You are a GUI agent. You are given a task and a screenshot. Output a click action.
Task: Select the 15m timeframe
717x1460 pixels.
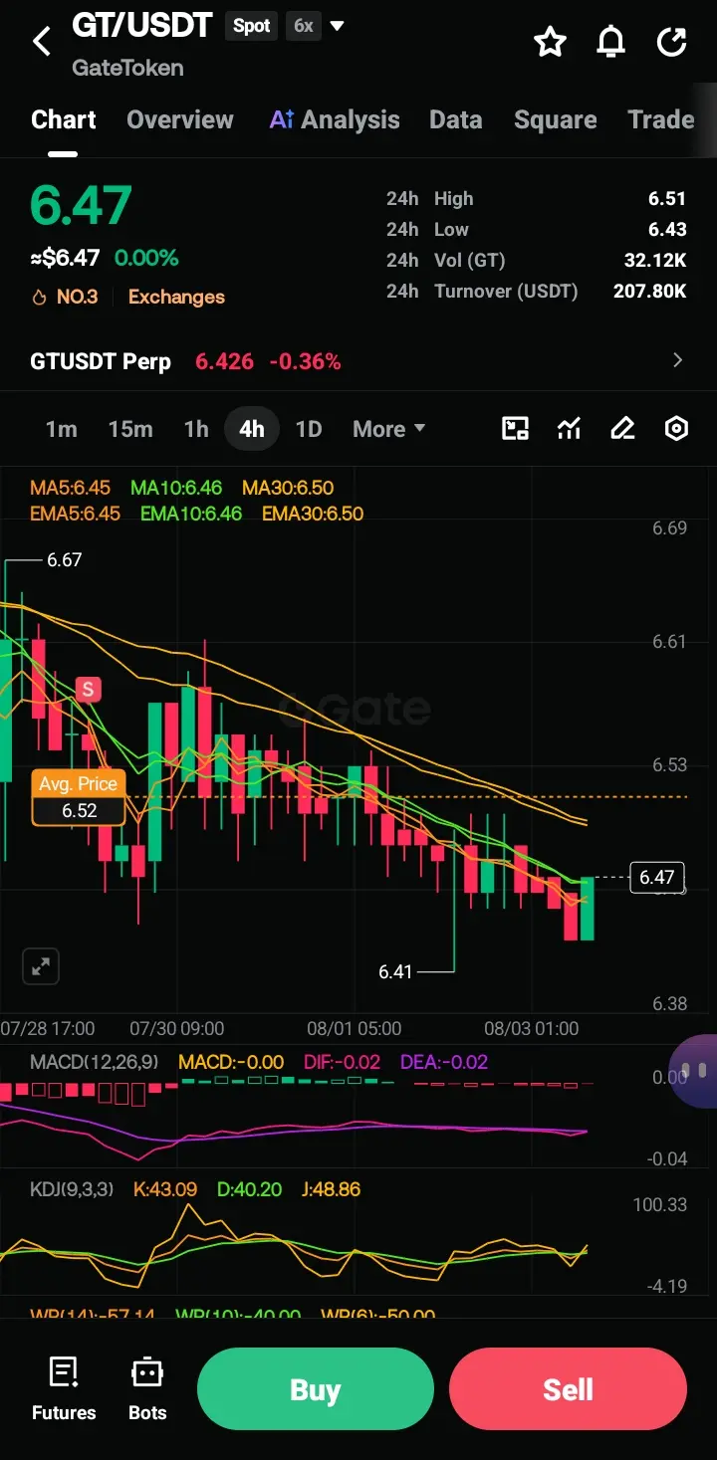(130, 429)
